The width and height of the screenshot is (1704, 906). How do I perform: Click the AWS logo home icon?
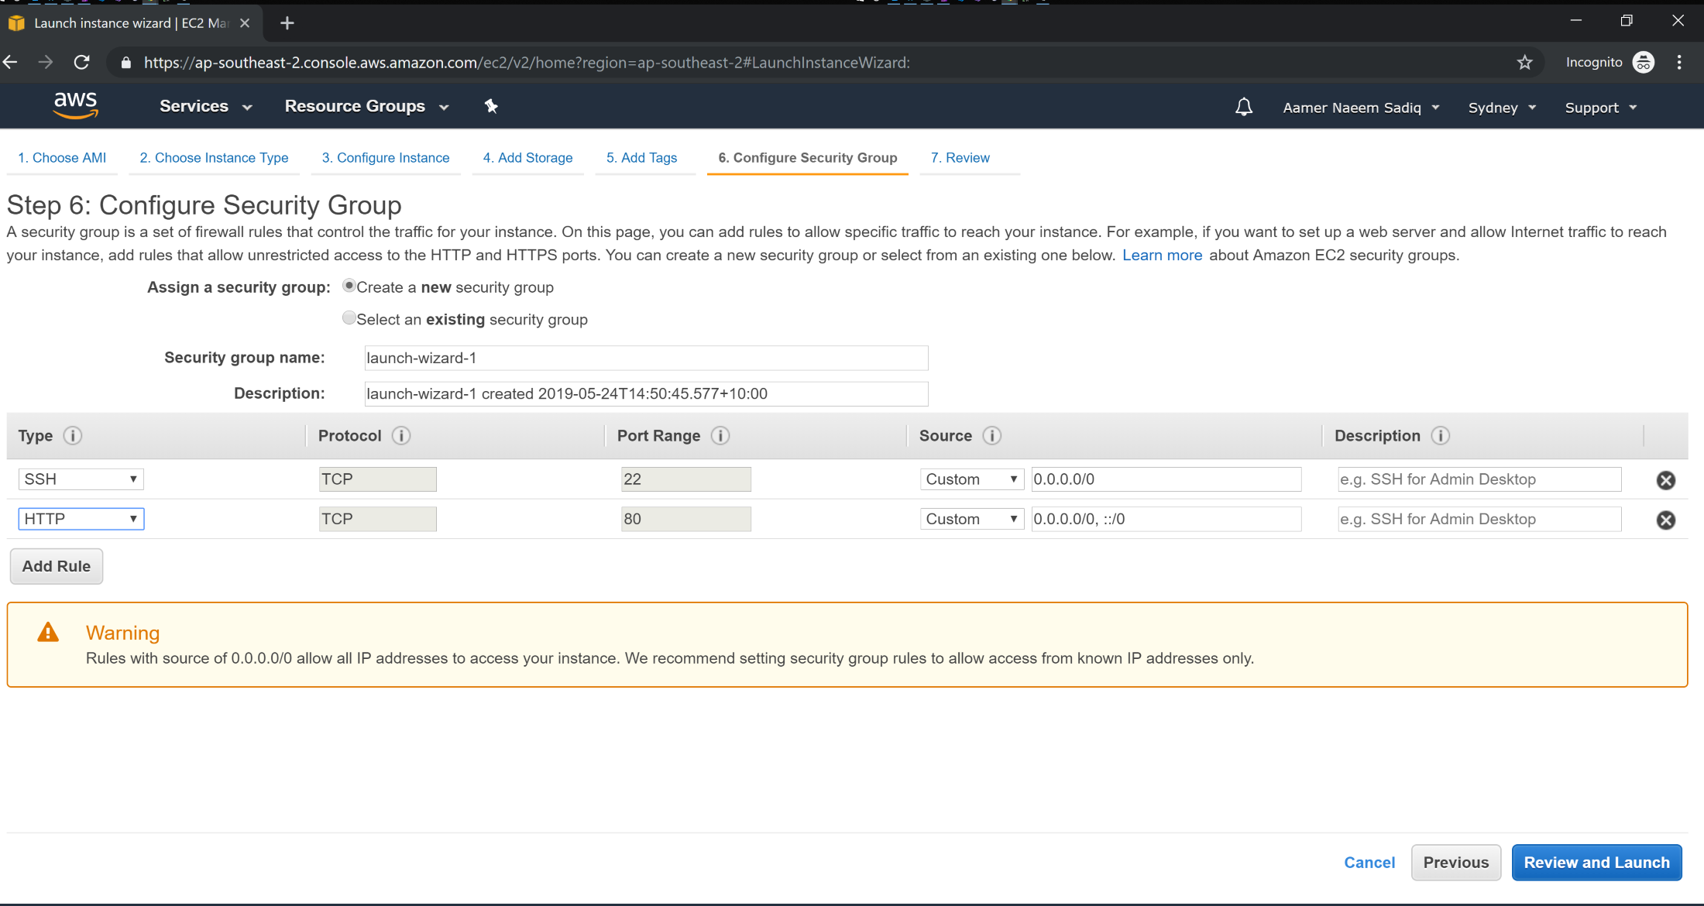pyautogui.click(x=75, y=105)
